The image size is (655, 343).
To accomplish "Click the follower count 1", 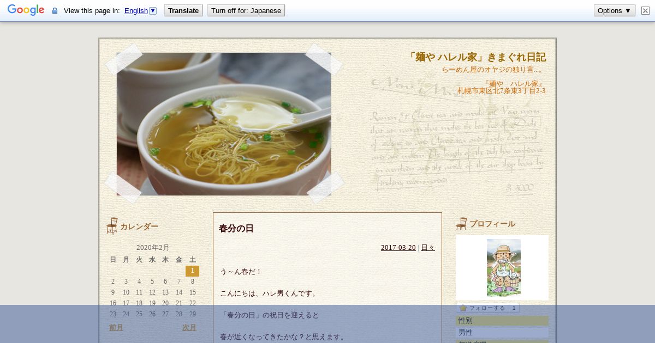I will tap(514, 308).
